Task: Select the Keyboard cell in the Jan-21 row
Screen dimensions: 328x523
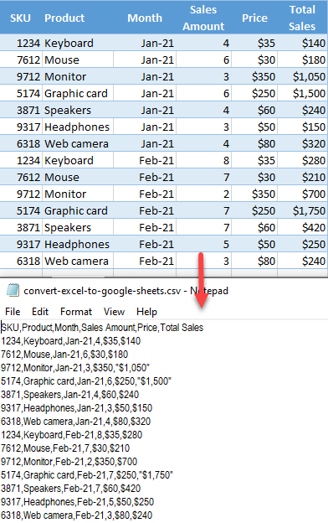Action: pos(78,43)
